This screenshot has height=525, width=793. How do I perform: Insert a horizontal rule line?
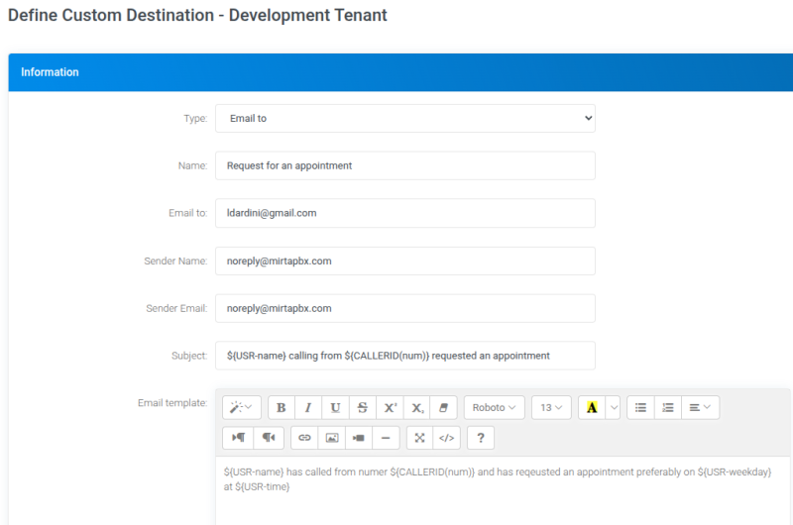tap(385, 437)
